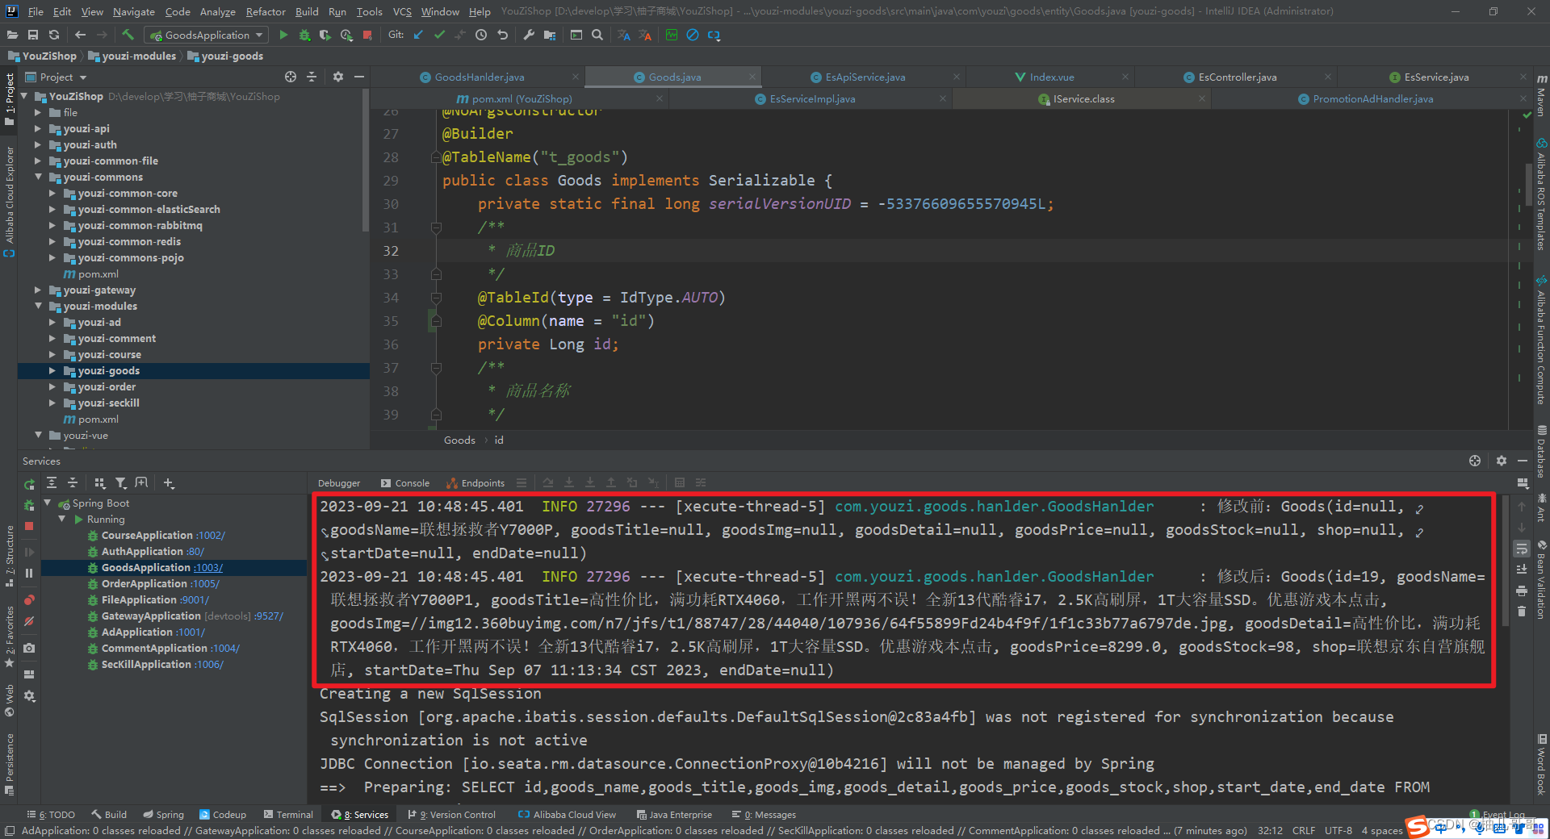
Task: Toggle Group By option in Services toolbar
Action: tap(100, 482)
